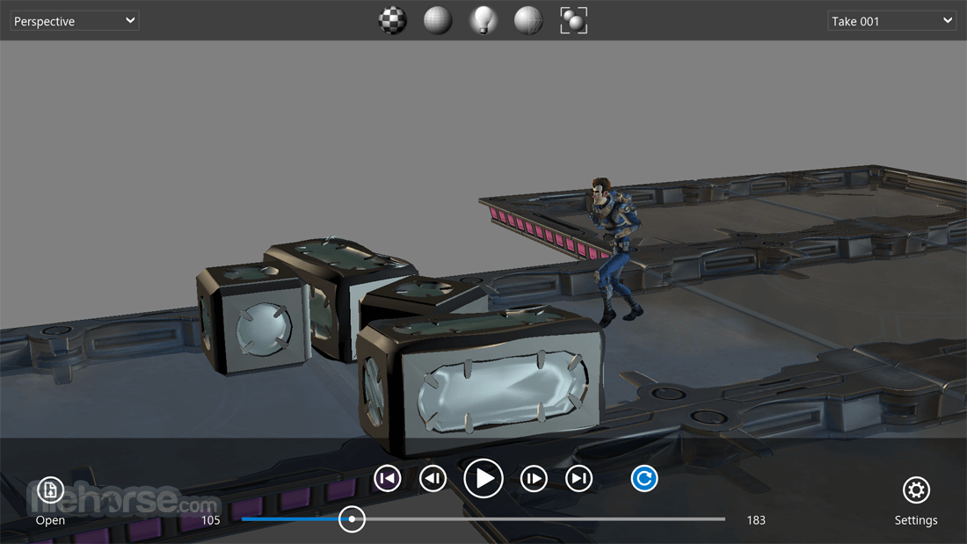This screenshot has height=544, width=967.
Task: Toggle the light bulb lighting icon
Action: 483,20
